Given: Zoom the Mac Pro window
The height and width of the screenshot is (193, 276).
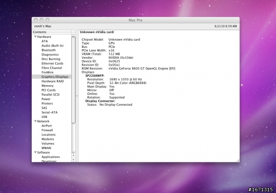Looking at the screenshot, I should (x=47, y=20).
